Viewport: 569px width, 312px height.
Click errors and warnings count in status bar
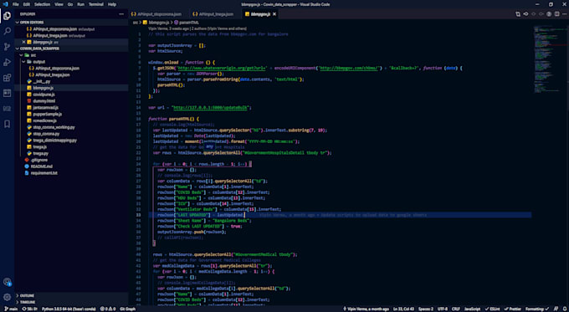pyautogui.click(x=108, y=309)
